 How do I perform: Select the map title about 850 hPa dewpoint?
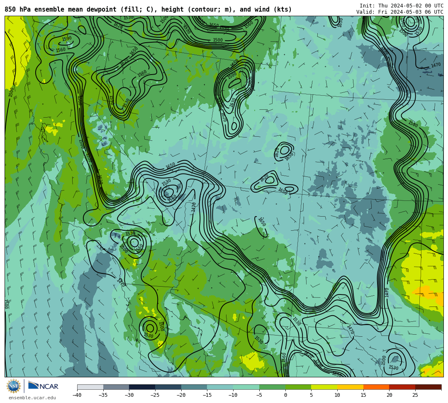tap(148, 10)
